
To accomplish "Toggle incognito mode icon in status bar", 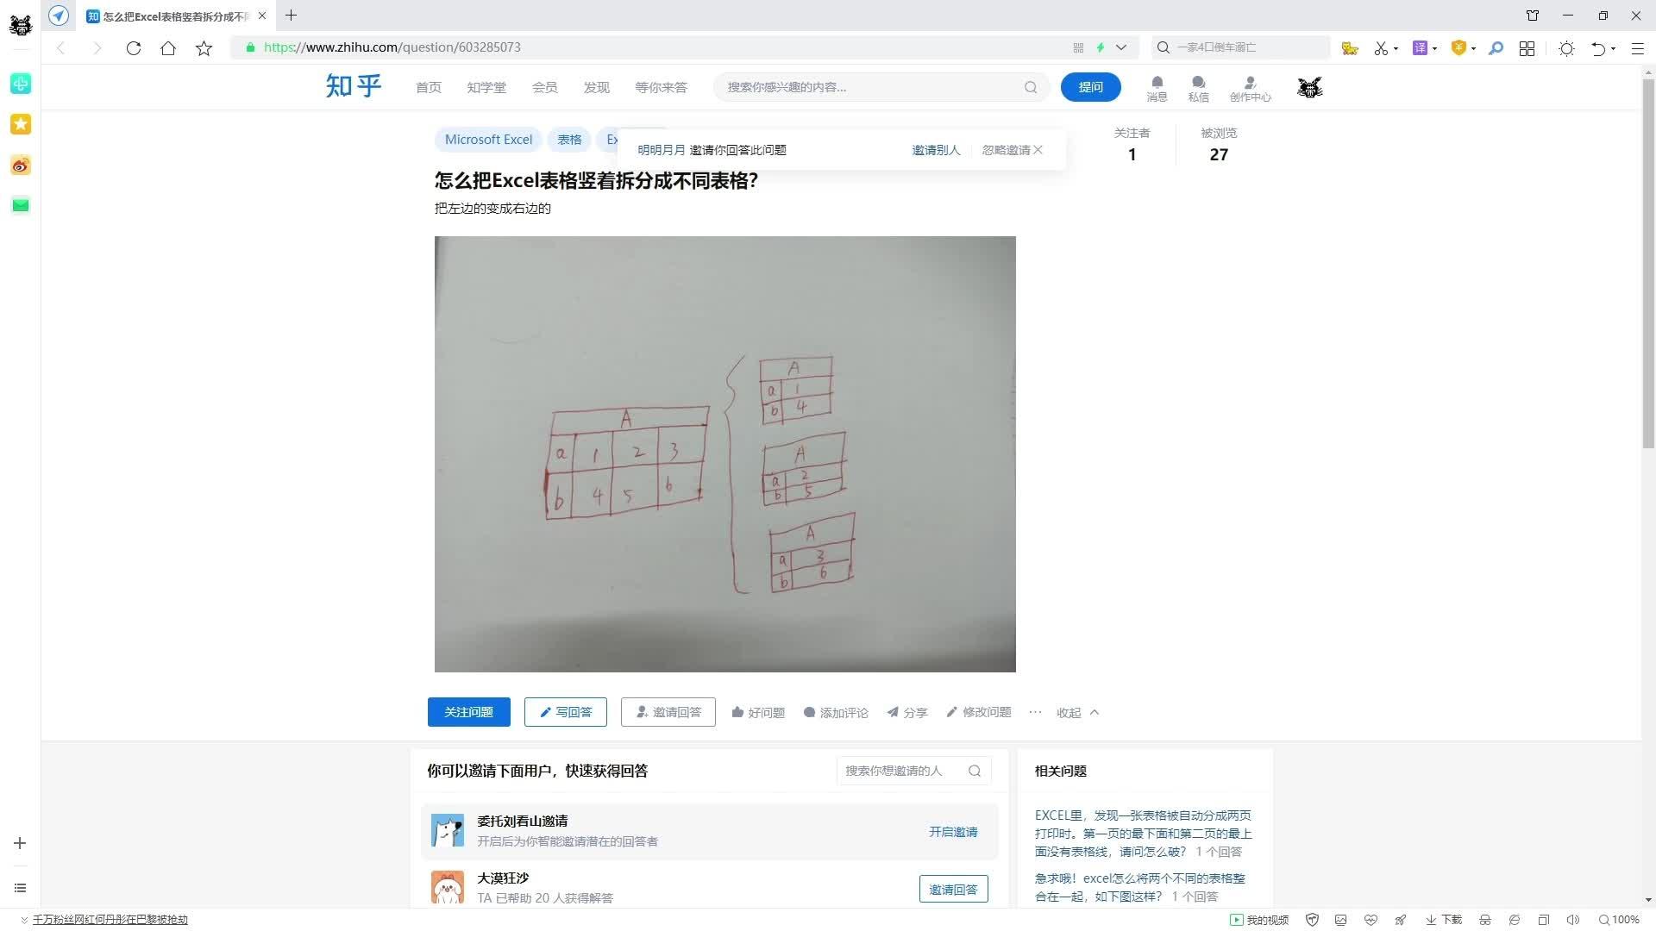I will 1484,919.
